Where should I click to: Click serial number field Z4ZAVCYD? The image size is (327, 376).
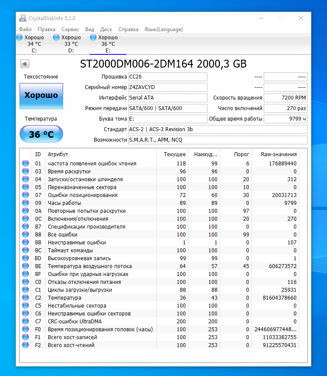pyautogui.click(x=168, y=87)
